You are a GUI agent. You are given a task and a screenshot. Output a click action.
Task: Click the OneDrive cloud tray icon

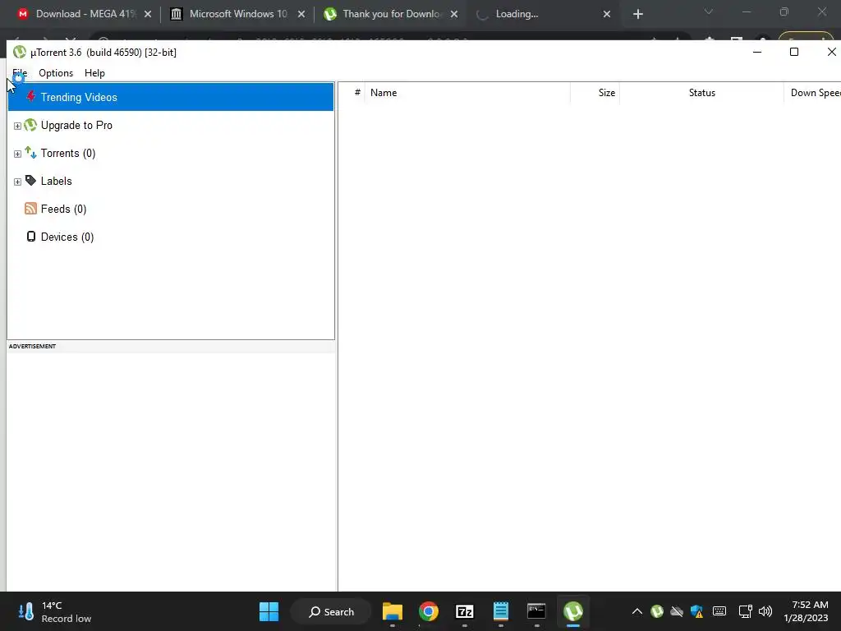[677, 611]
